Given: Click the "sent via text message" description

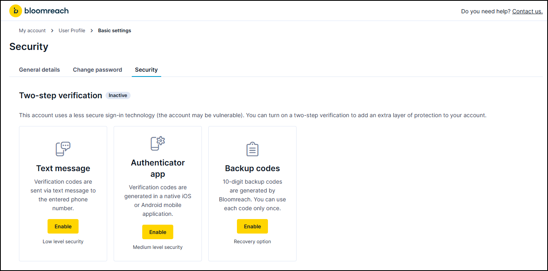Looking at the screenshot, I should click(x=63, y=195).
